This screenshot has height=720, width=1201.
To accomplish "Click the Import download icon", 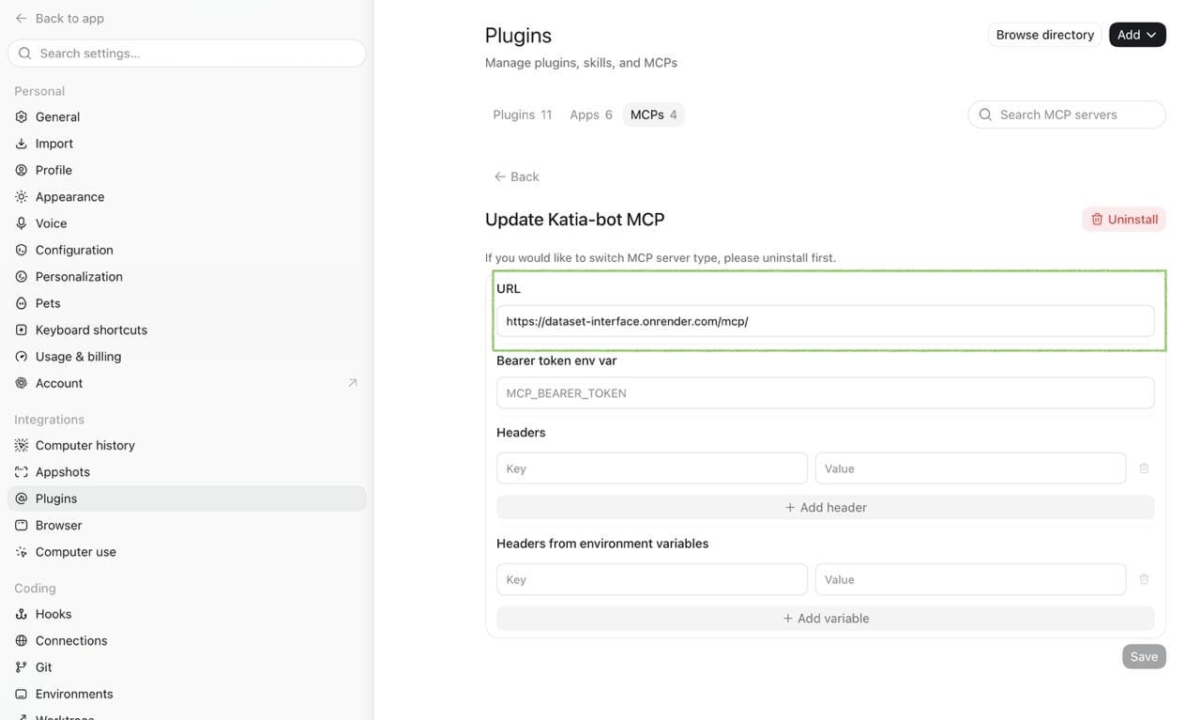I will tap(22, 144).
